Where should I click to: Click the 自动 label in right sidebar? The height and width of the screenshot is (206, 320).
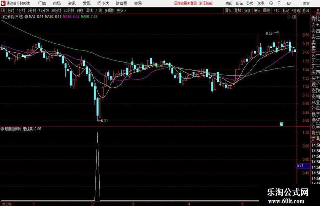click(316, 133)
